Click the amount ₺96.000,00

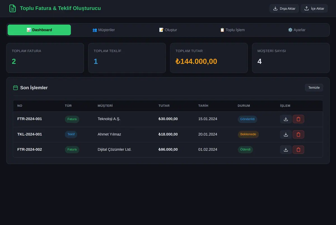[168, 149]
